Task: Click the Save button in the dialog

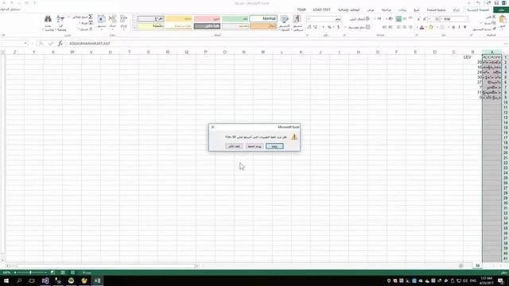Action: pyautogui.click(x=274, y=146)
